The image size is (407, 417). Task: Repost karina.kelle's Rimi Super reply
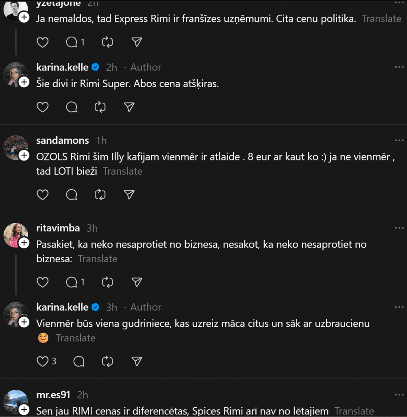[100, 107]
